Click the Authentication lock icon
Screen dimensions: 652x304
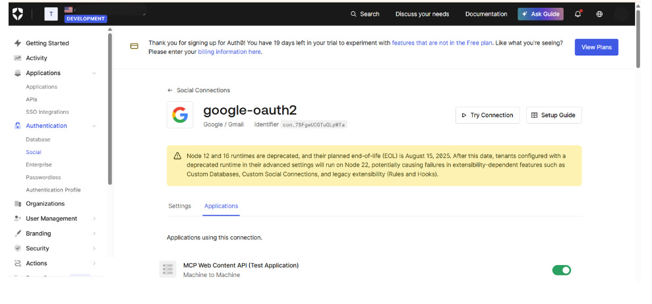17,126
